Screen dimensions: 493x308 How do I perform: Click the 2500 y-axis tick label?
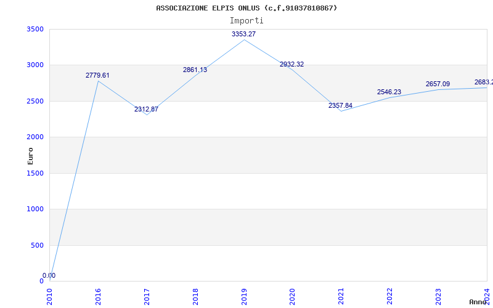35,101
